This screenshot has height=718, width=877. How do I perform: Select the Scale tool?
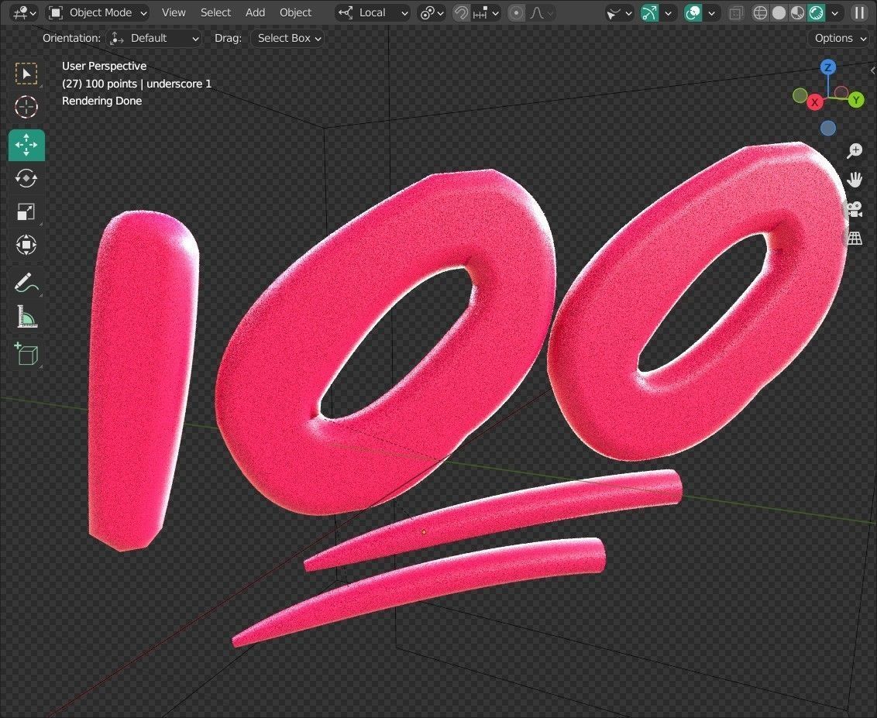click(x=26, y=211)
